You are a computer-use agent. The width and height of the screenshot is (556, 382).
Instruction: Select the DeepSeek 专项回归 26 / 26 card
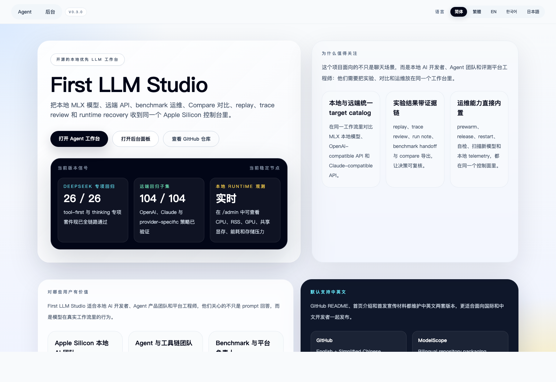[93, 210]
